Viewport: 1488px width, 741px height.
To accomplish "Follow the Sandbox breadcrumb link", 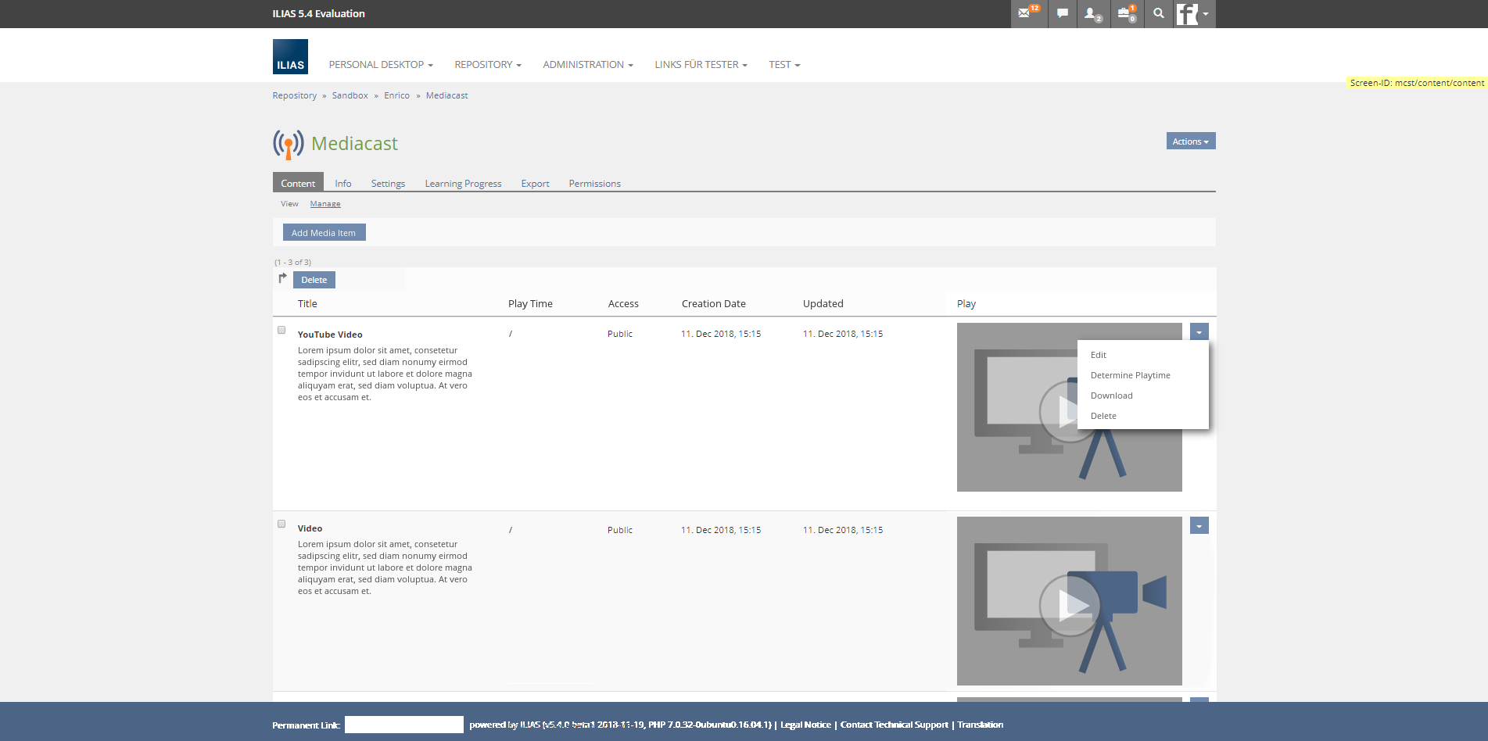I will pos(350,95).
